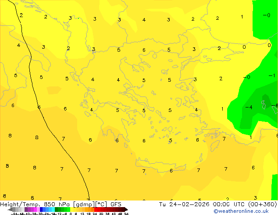The image size is (278, 215).
Task: Open the weatheronline.co.uk copyright link
Action: 241,211
